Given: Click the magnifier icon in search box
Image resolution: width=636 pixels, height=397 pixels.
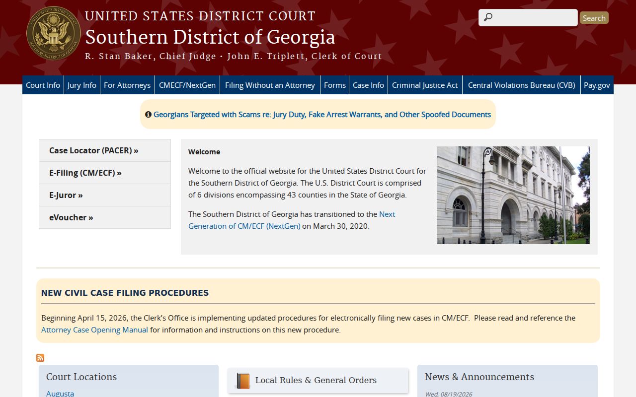Looking at the screenshot, I should pos(488,17).
